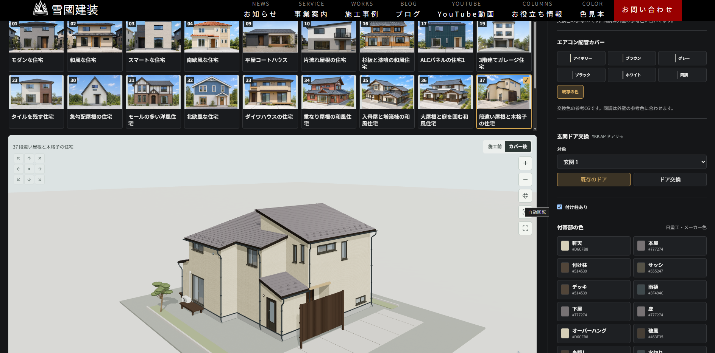This screenshot has height=353, width=715.
Task: Click upper-right diagonal arrow view button
Action: point(40,158)
